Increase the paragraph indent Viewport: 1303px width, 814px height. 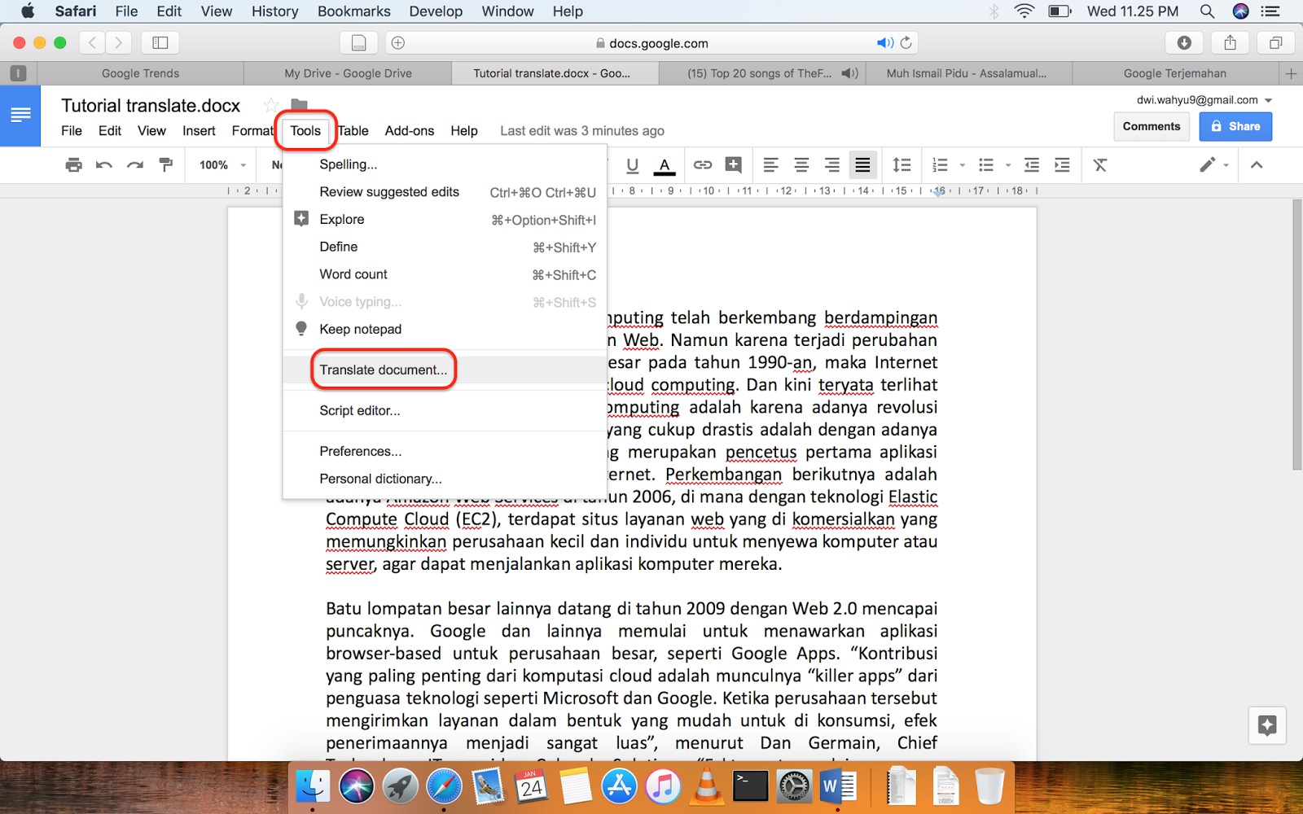point(1062,165)
